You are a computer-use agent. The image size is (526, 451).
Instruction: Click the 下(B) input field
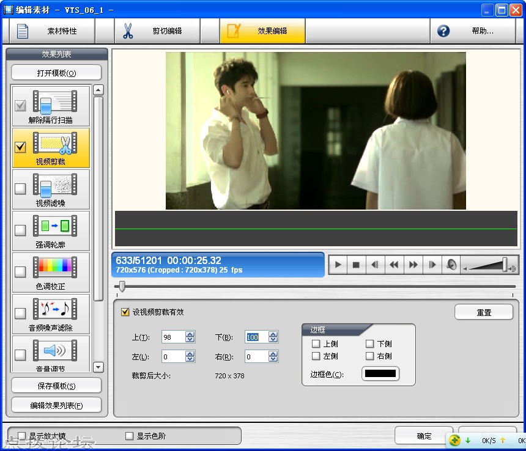257,337
